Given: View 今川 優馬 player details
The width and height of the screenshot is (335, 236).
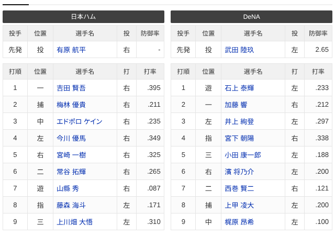Looking at the screenshot, I should 71,138.
